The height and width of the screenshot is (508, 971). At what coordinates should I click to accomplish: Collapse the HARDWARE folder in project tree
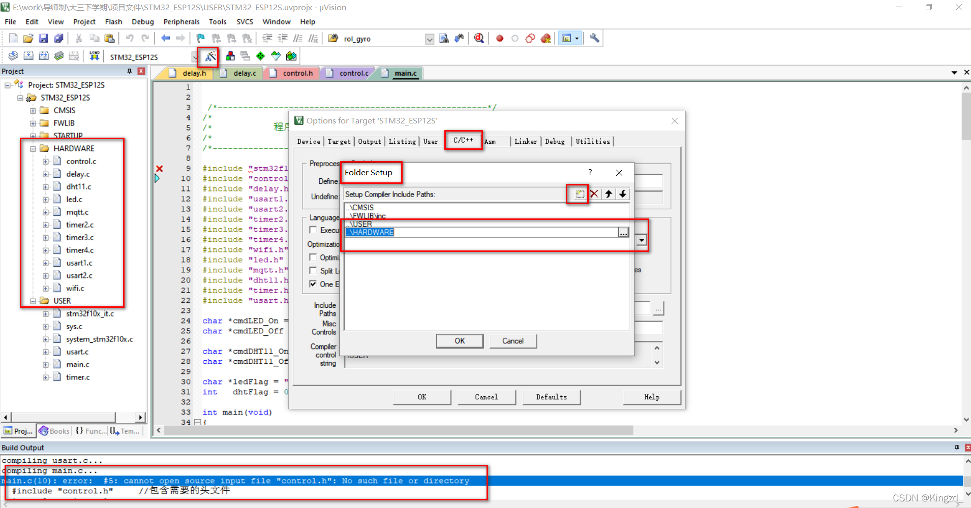pos(33,148)
